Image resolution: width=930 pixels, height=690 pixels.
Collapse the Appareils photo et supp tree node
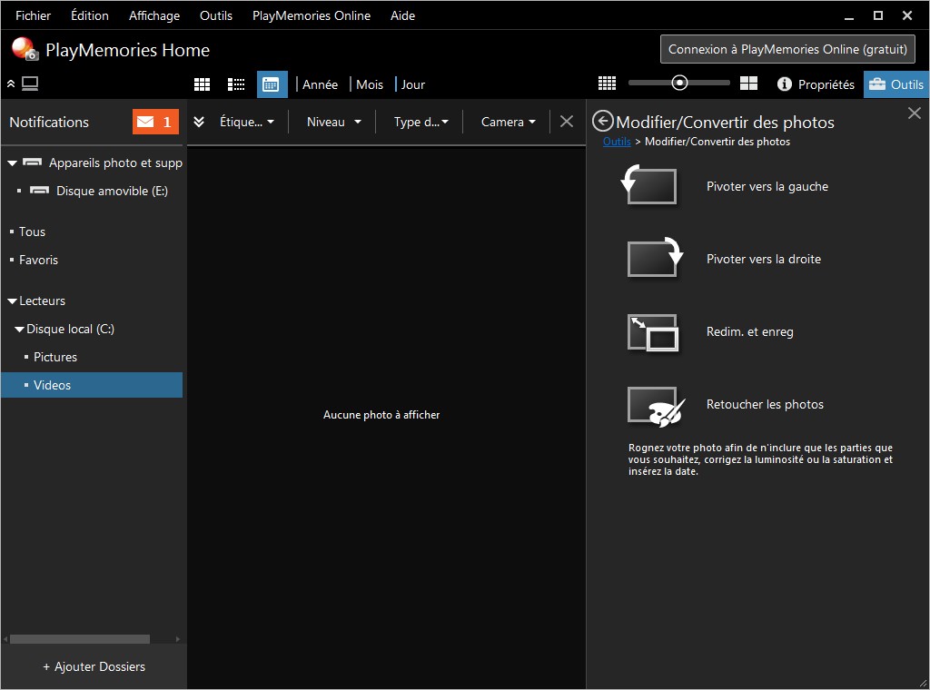click(x=12, y=163)
